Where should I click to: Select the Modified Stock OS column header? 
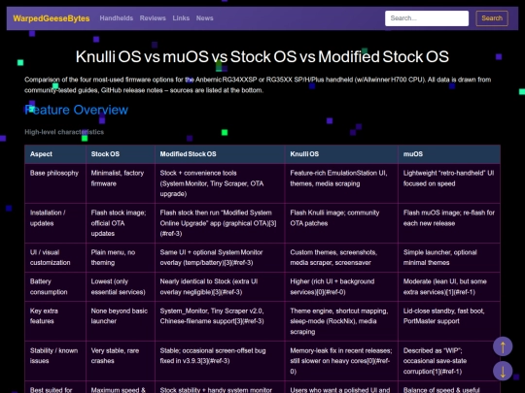coord(220,154)
